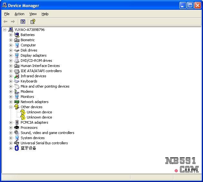Viewport: 203px width, 182px height.
Task: Maximize the Device Manager window
Action: point(190,5)
